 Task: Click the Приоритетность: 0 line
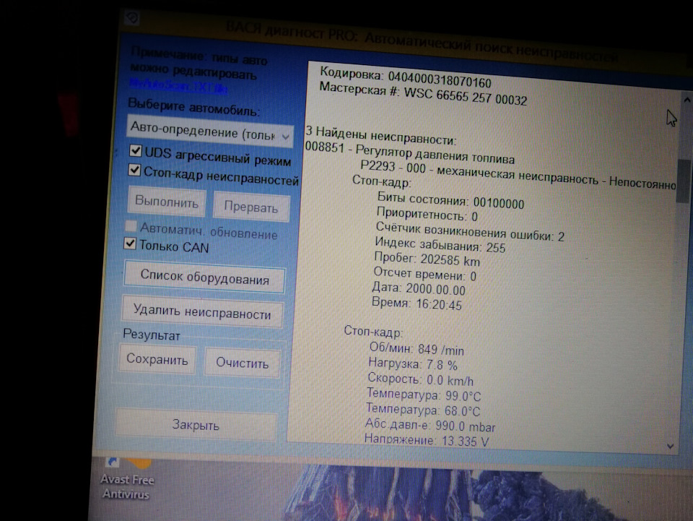click(427, 215)
